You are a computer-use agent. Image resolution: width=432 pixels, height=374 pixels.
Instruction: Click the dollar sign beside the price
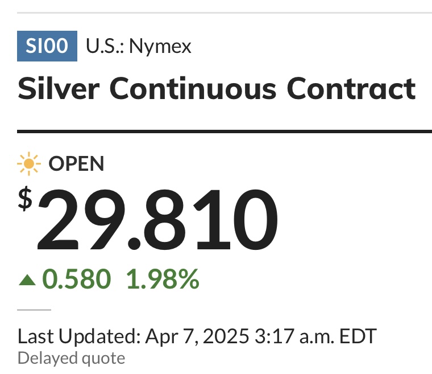tap(25, 199)
